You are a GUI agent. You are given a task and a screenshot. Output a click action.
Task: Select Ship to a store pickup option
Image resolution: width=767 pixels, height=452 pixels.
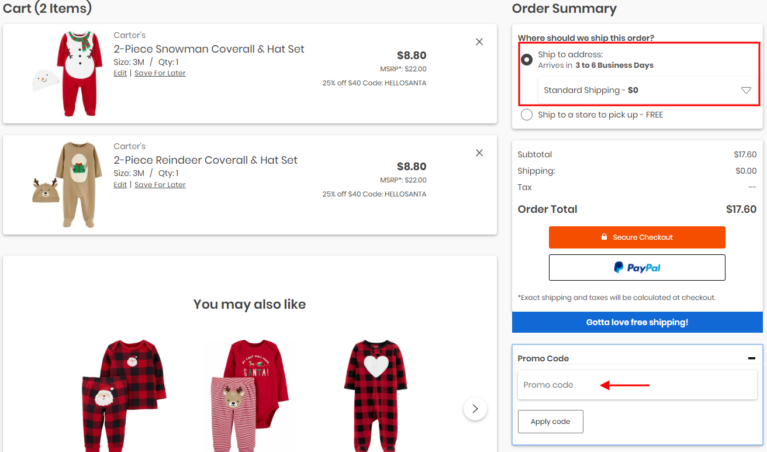527,115
